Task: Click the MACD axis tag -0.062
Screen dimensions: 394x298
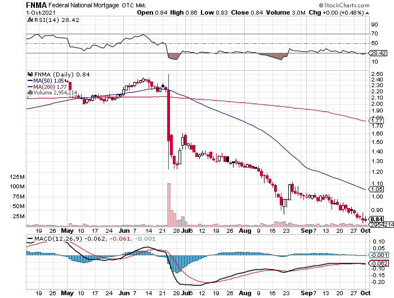Action: coord(378,263)
